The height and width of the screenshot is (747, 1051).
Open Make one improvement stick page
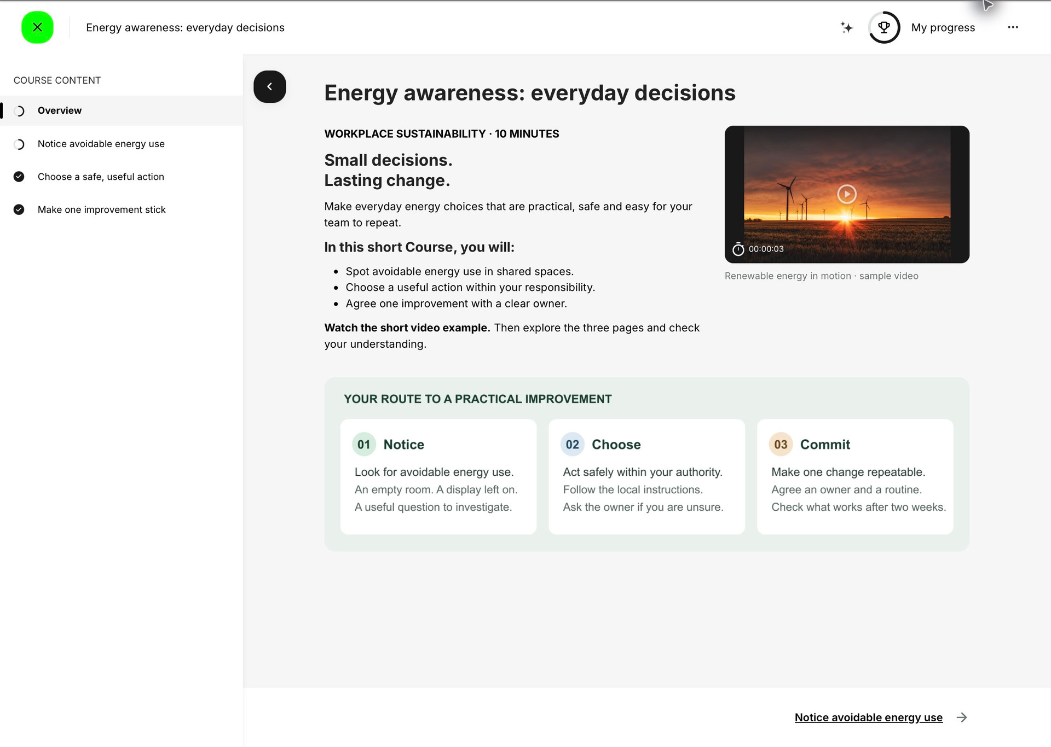tap(122, 209)
